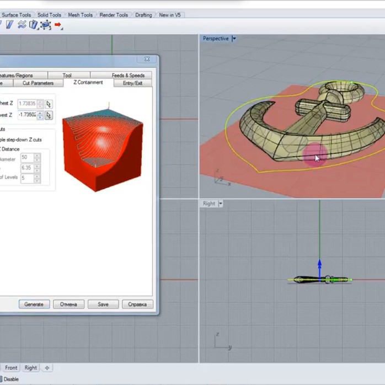
Task: Open the Surface Tools toolbar tab
Action: (x=16, y=15)
